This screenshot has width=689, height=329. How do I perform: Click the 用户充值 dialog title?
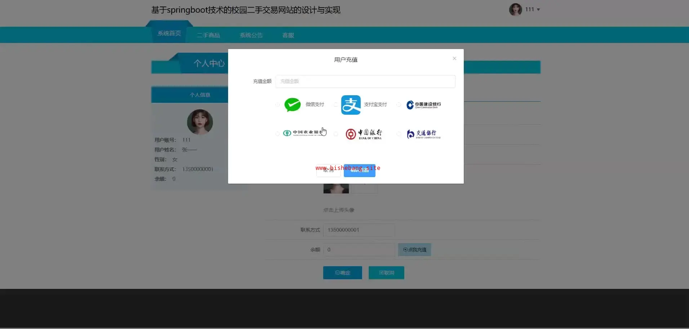346,60
